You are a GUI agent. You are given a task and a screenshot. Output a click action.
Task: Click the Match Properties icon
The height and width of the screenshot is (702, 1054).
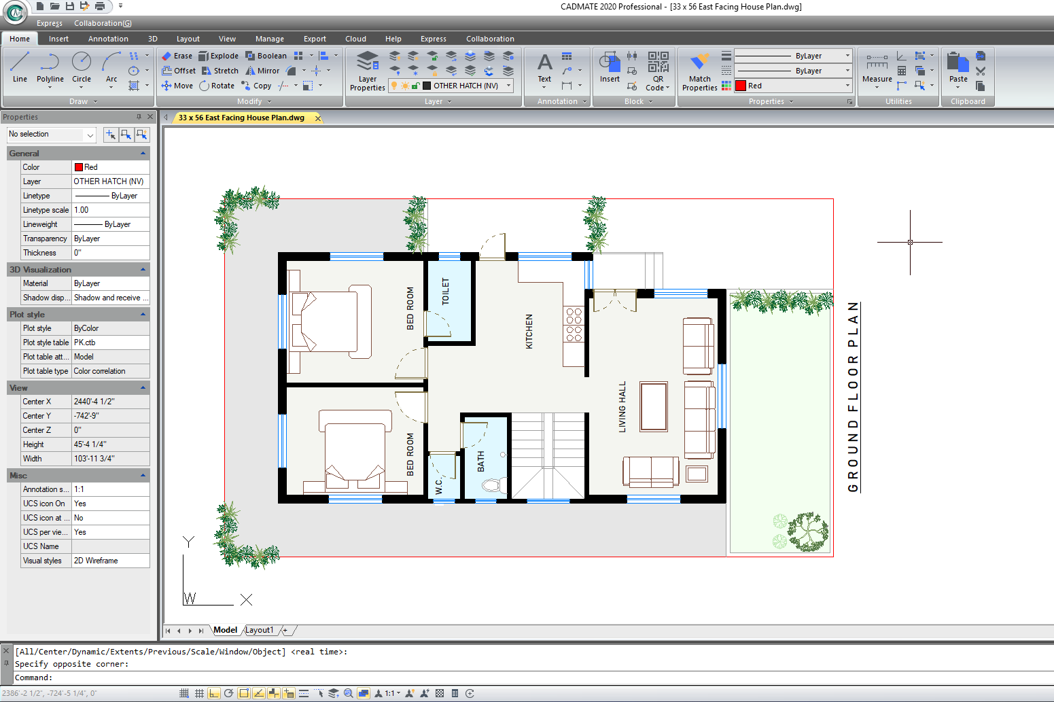(699, 71)
